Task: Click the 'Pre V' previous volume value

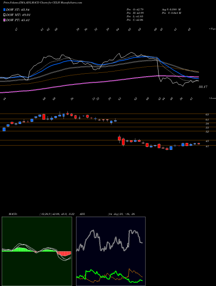Action: [x=171, y=13]
